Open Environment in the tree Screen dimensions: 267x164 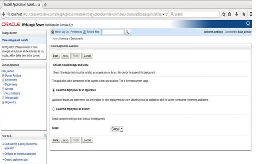[11, 80]
